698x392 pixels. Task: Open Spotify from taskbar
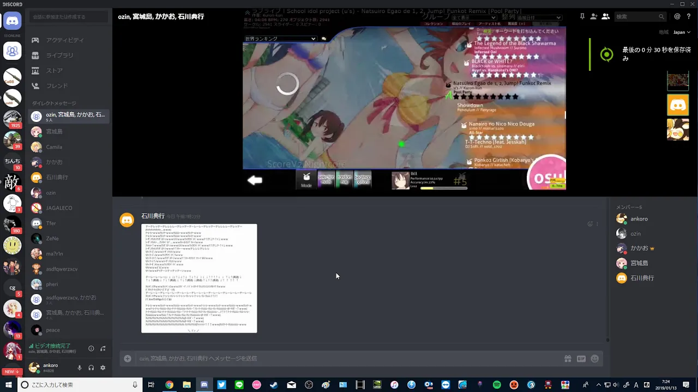(x=497, y=385)
